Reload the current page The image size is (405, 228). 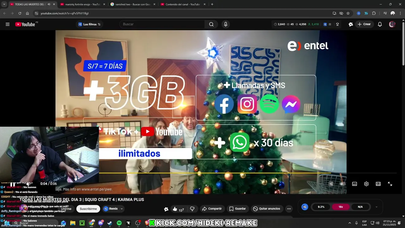coord(20,13)
